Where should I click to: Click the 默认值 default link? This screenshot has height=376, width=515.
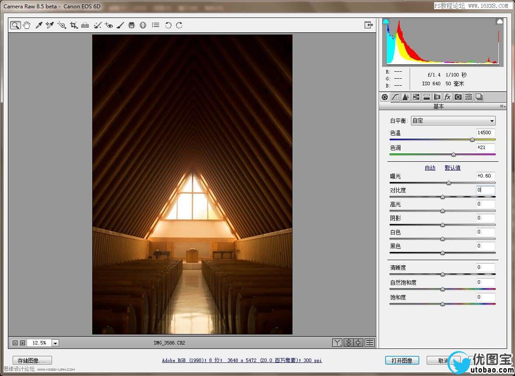452,168
